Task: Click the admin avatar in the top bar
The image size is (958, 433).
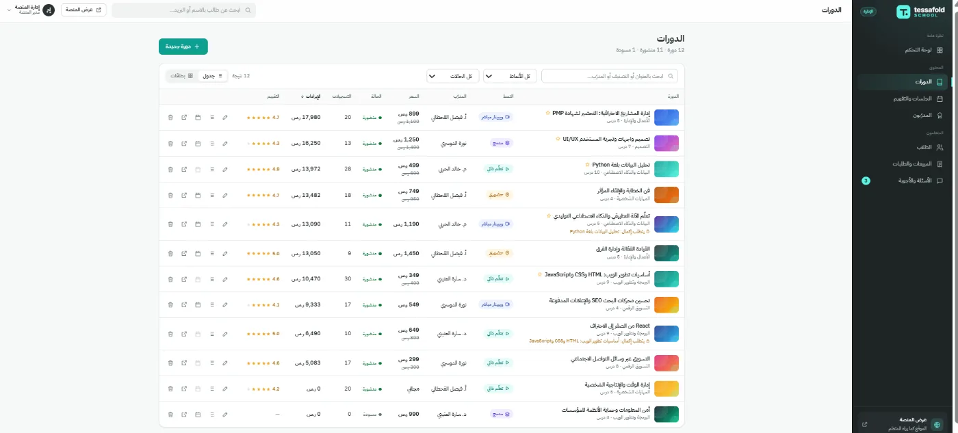Action: point(49,10)
